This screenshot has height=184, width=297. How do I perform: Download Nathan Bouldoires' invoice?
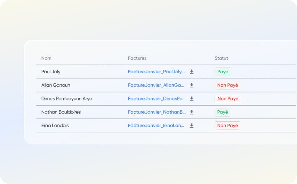[192, 112]
